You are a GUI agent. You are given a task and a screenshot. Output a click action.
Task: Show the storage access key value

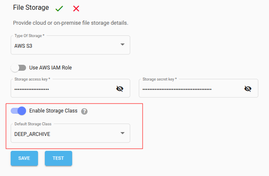(x=120, y=89)
